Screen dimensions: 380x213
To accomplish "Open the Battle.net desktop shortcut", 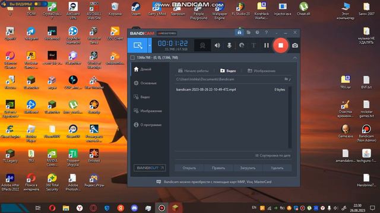I will point(31,107).
